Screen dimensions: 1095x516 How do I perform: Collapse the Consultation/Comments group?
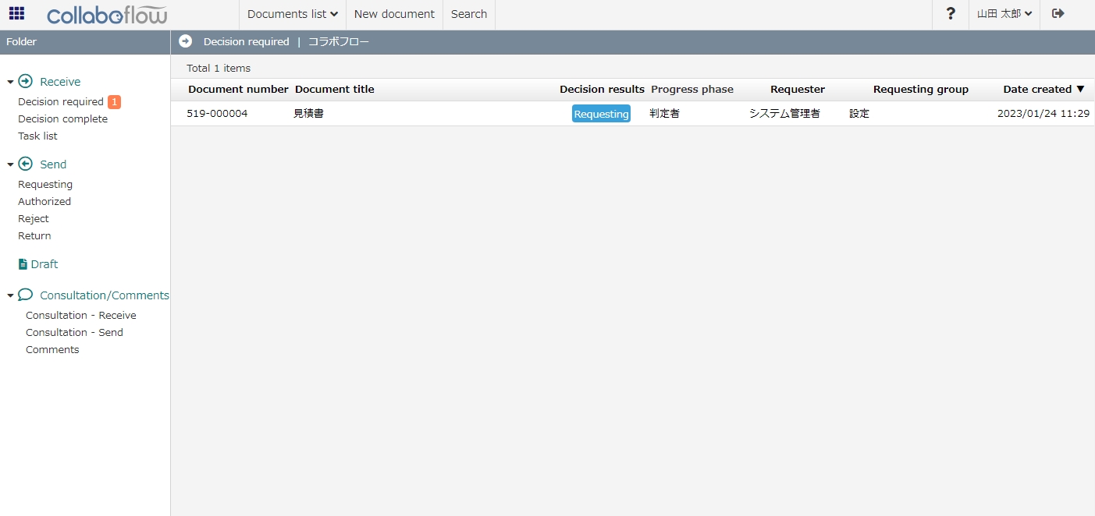[x=10, y=295]
